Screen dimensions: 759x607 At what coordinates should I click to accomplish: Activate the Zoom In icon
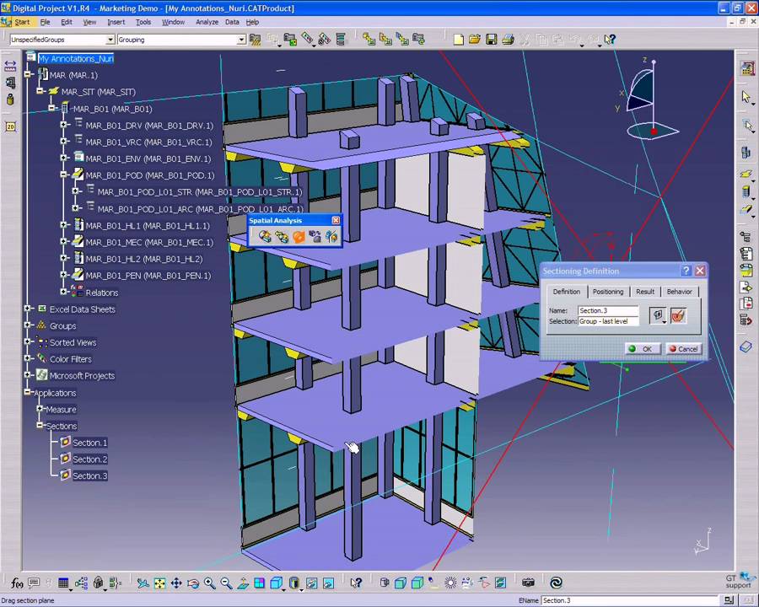208,583
